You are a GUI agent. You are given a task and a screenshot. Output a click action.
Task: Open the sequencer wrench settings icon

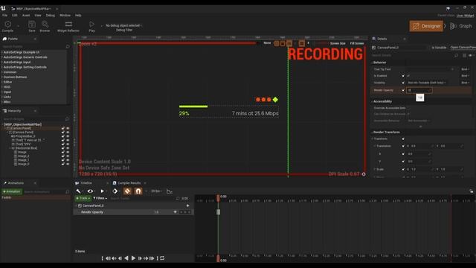click(78, 191)
